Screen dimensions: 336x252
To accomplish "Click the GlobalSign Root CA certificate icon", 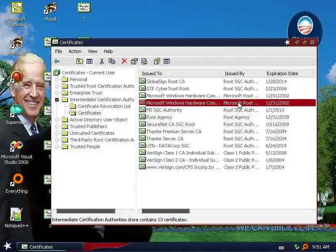I will point(142,81).
